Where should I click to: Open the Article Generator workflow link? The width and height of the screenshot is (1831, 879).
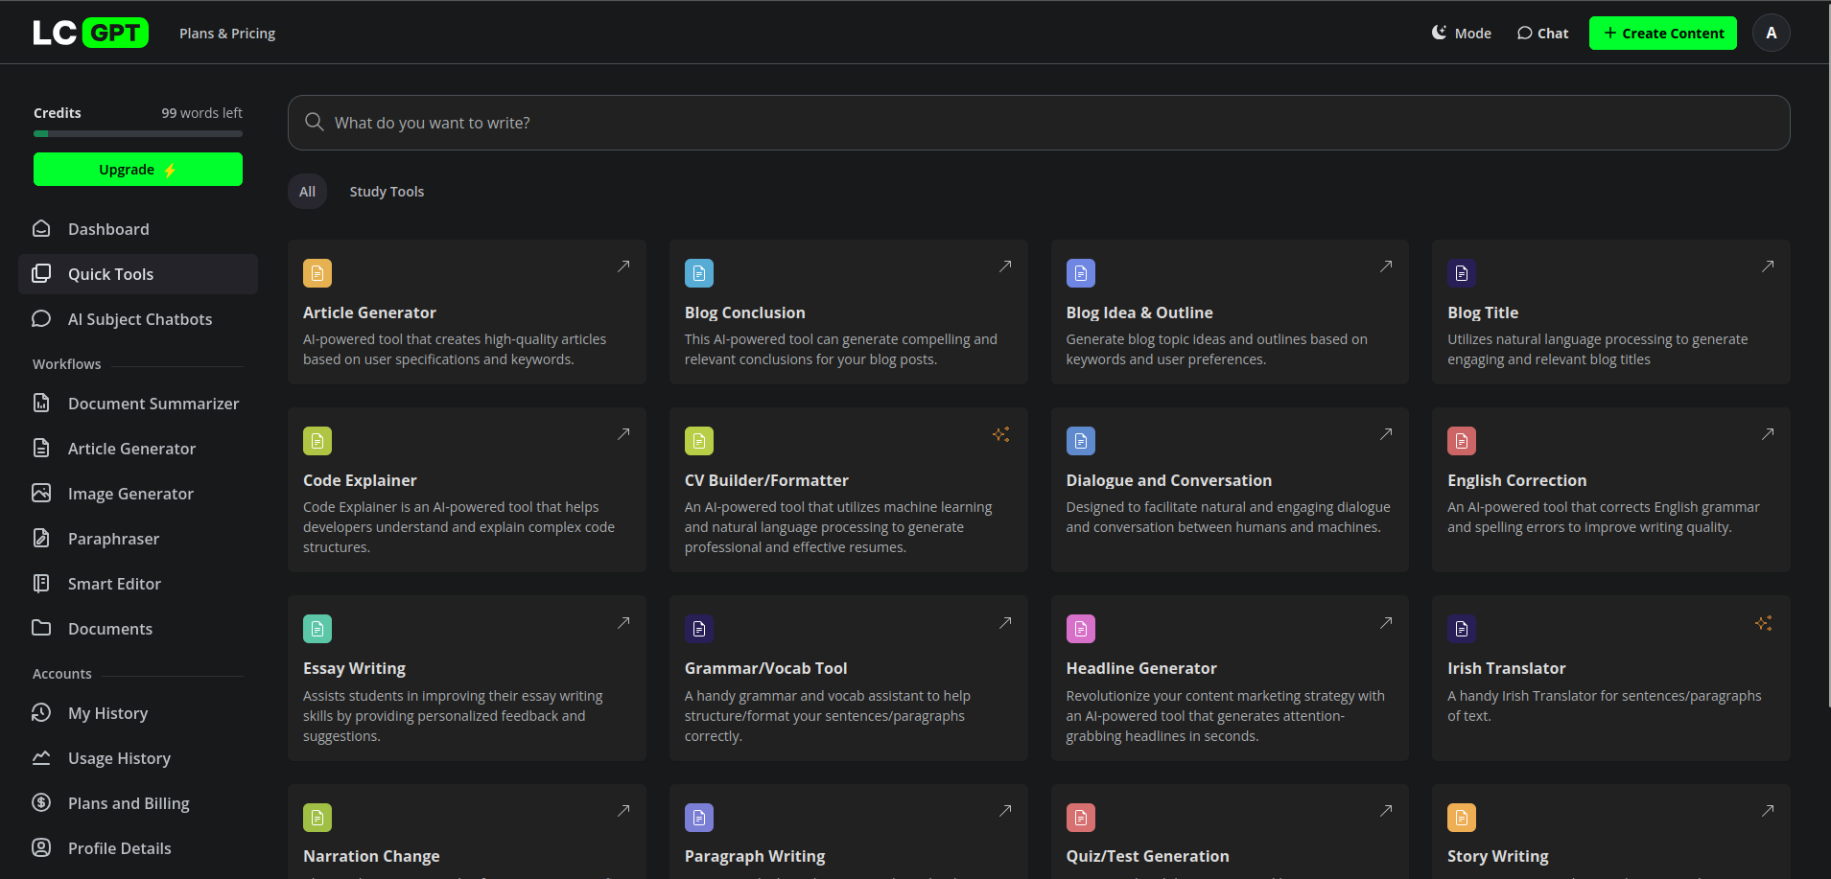pyautogui.click(x=131, y=449)
